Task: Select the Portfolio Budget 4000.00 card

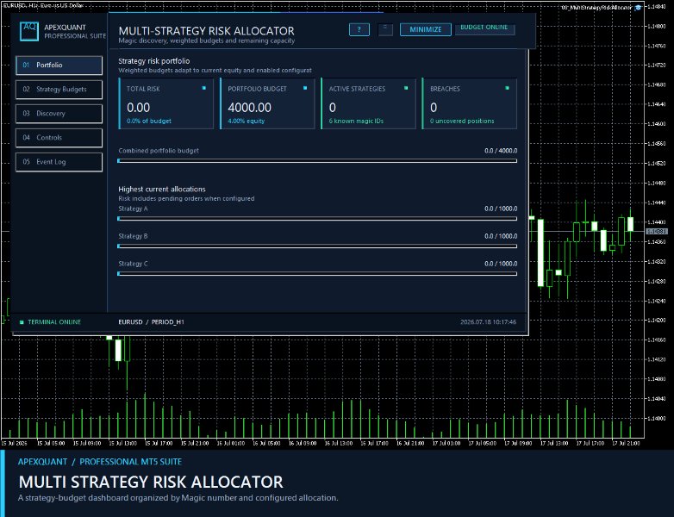Action: tap(267, 103)
